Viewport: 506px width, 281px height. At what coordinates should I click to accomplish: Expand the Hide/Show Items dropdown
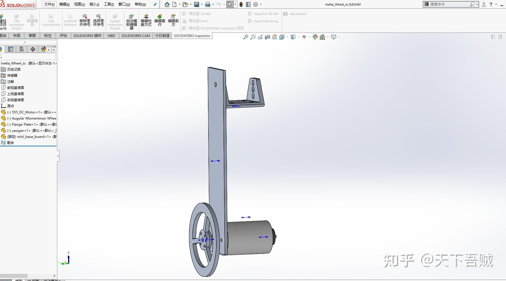tap(309, 37)
